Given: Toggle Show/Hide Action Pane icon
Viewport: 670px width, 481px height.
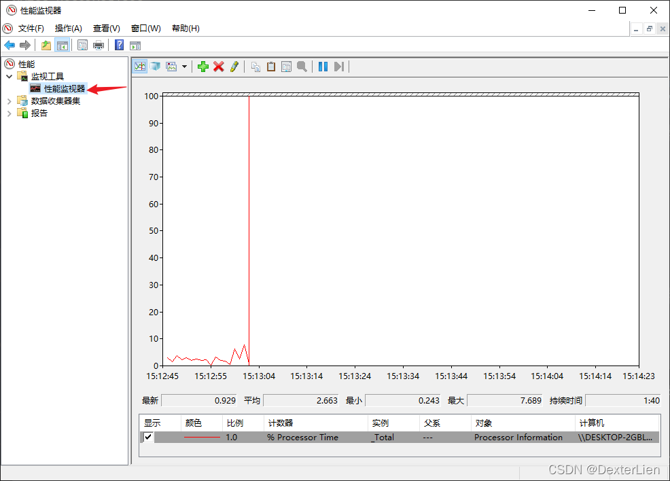Looking at the screenshot, I should click(135, 45).
